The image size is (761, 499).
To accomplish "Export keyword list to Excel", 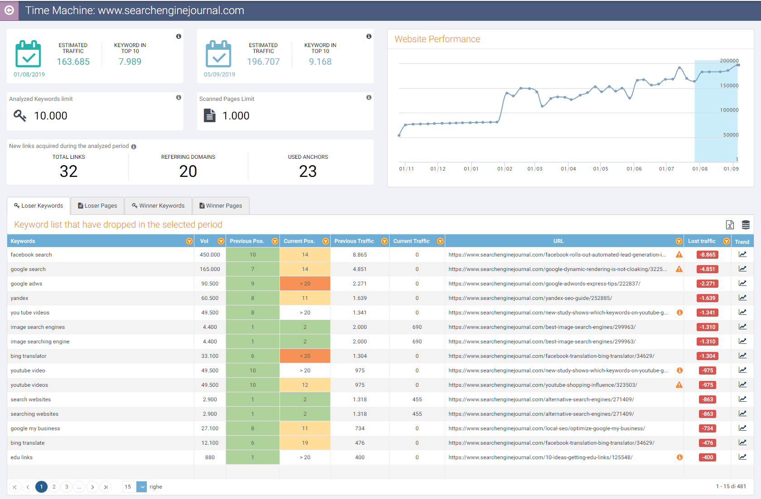I will pyautogui.click(x=730, y=225).
